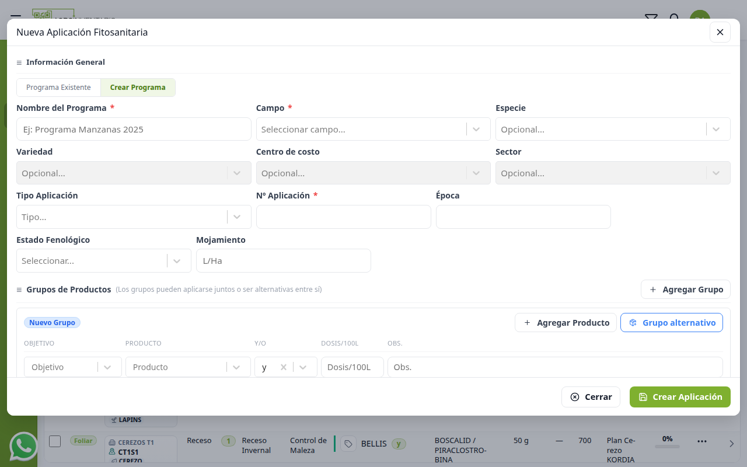The image size is (747, 467).
Task: Close the Nueva Aplicación Fitosanitaria dialog
Action: (x=720, y=32)
